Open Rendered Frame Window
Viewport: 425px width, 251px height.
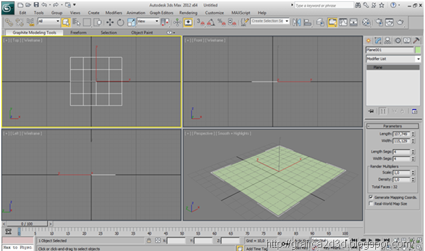point(390,22)
